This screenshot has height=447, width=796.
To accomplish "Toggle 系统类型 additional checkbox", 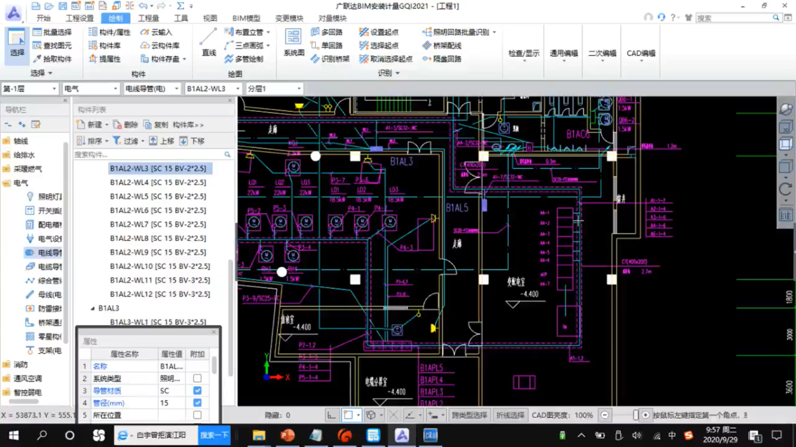I will [x=197, y=379].
